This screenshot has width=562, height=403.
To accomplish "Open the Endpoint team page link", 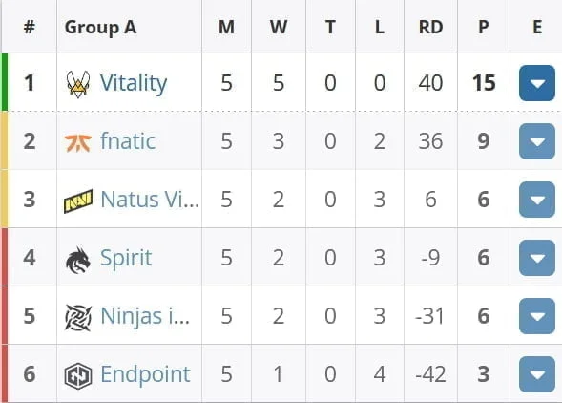I will tap(145, 374).
